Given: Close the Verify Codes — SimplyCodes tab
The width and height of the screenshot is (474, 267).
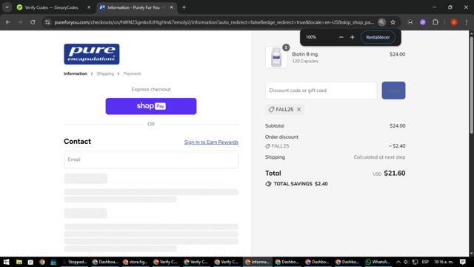Looking at the screenshot, I should pos(89,7).
